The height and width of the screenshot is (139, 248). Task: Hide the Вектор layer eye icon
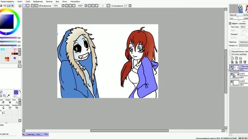pos(232,66)
